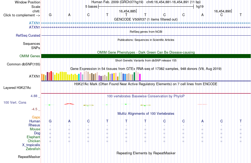Select the 'Click to complement -->' label
The height and width of the screenshot is (163, 251).
coord(22,15)
